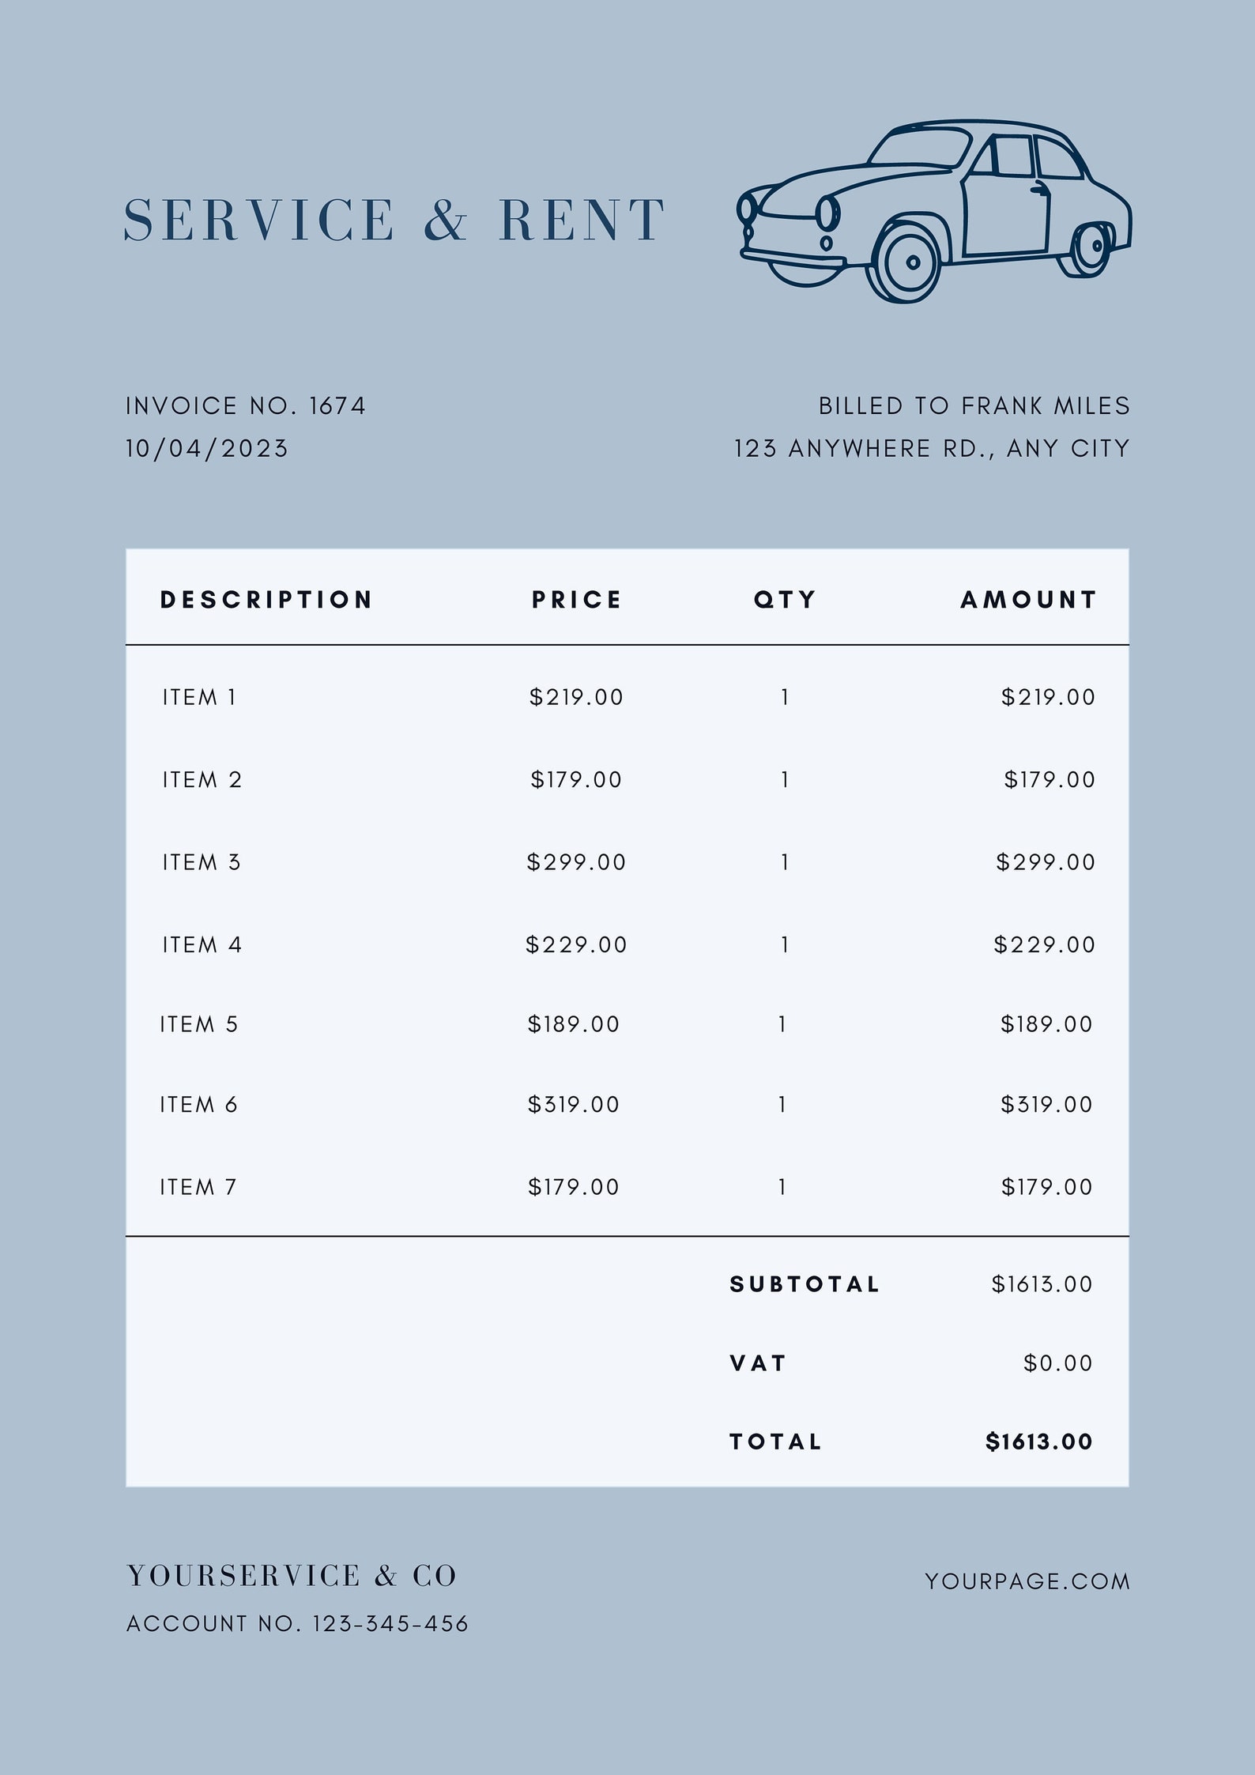Click the Invoice No. 1674 text

[246, 406]
